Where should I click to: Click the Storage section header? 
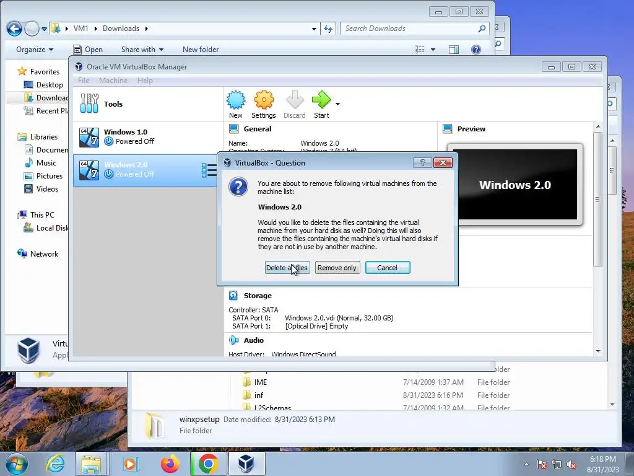(x=258, y=296)
